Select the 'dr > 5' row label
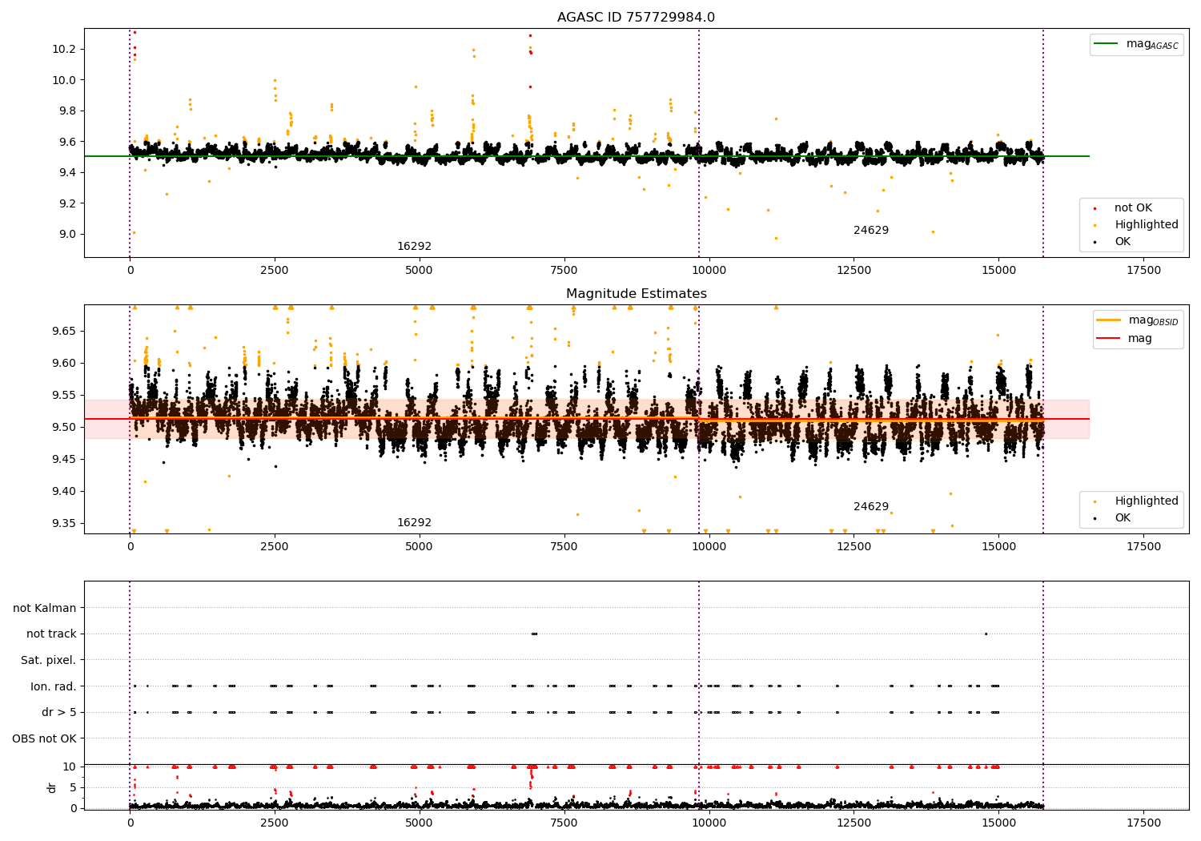 [59, 712]
